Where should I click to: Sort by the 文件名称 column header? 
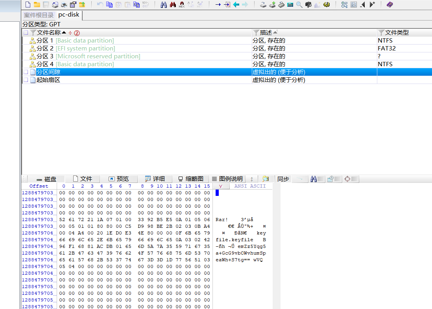(x=49, y=33)
